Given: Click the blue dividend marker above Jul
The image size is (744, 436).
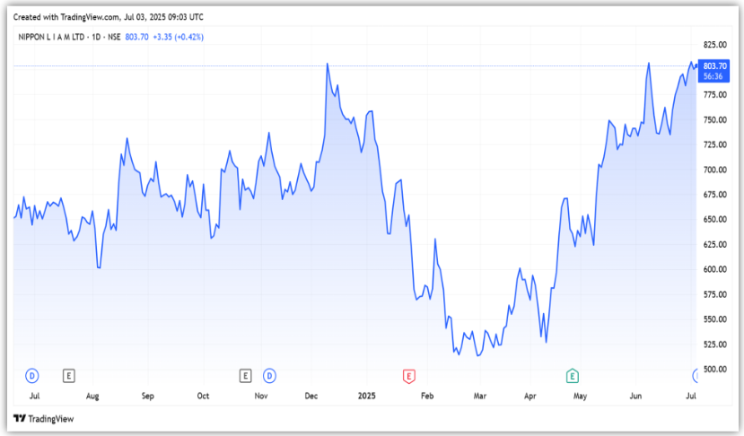Looking at the screenshot, I should (32, 374).
